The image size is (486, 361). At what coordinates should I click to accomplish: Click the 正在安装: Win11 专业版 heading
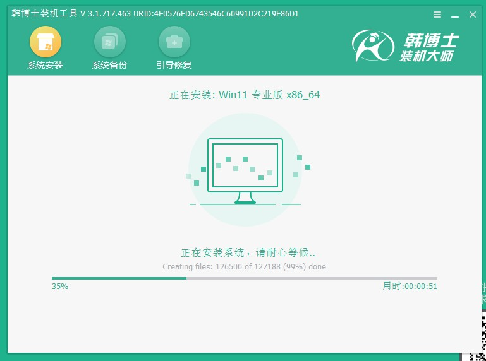tap(244, 95)
